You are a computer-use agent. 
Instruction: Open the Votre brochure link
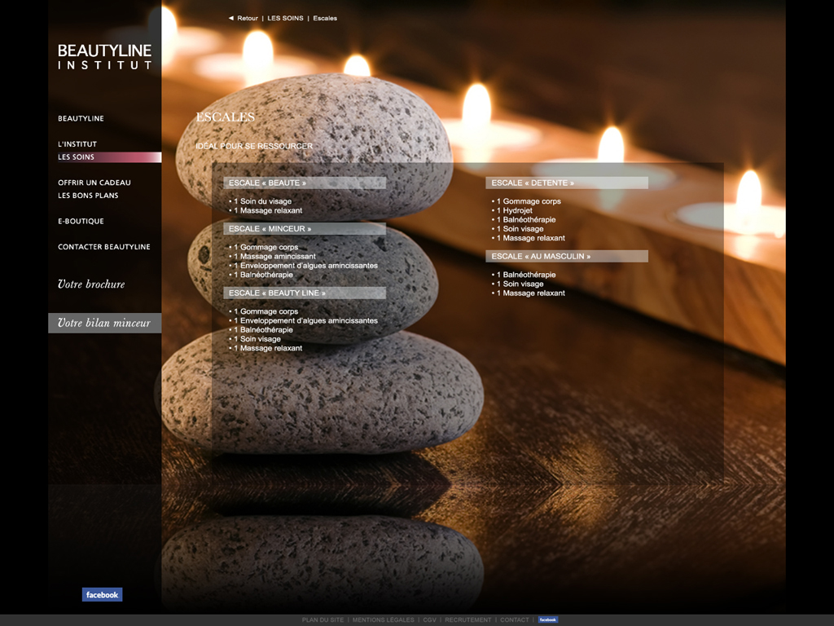[91, 284]
